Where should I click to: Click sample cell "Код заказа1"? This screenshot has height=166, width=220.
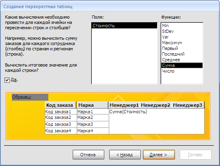(x=61, y=112)
